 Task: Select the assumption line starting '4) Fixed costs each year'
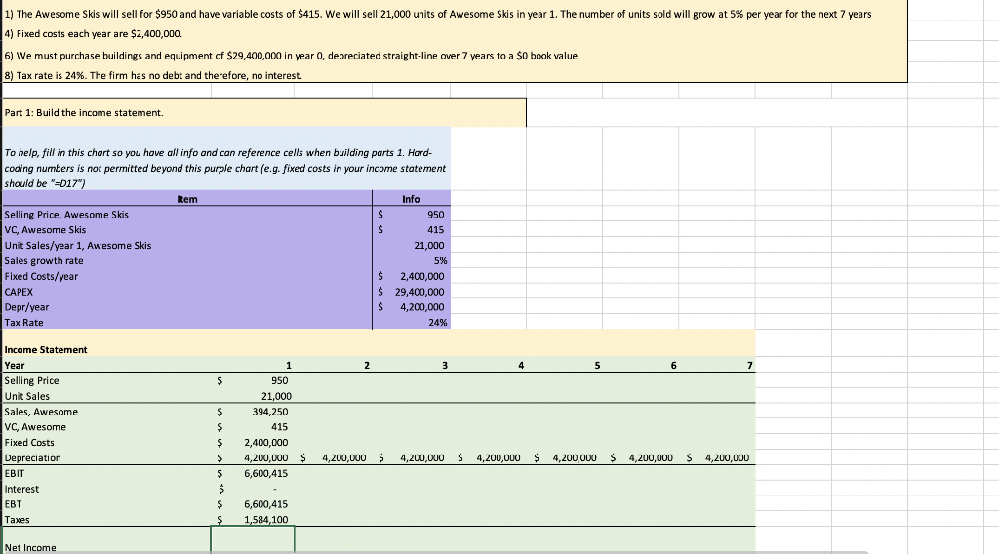(x=93, y=34)
